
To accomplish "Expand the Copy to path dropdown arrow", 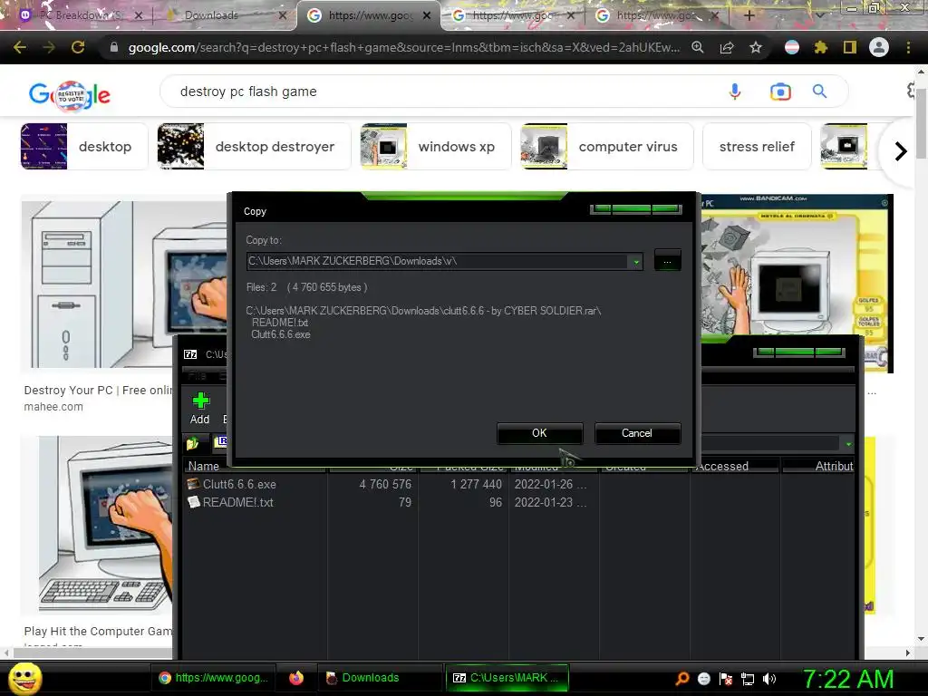I will (635, 262).
